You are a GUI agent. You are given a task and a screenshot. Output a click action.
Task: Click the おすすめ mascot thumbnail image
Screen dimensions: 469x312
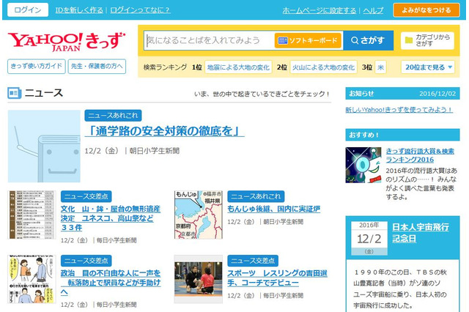pyautogui.click(x=363, y=165)
